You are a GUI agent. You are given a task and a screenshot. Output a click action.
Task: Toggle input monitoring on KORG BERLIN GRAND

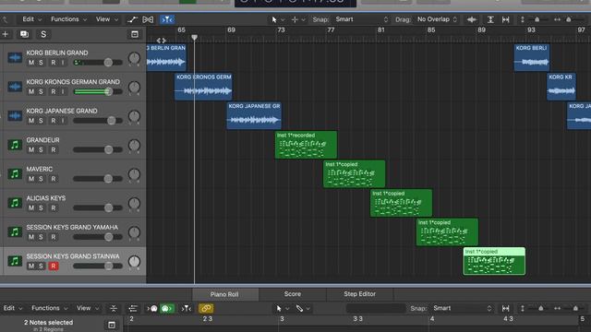63,63
